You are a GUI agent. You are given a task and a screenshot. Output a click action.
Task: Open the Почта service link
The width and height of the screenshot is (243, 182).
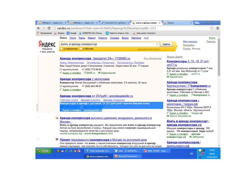(73, 38)
